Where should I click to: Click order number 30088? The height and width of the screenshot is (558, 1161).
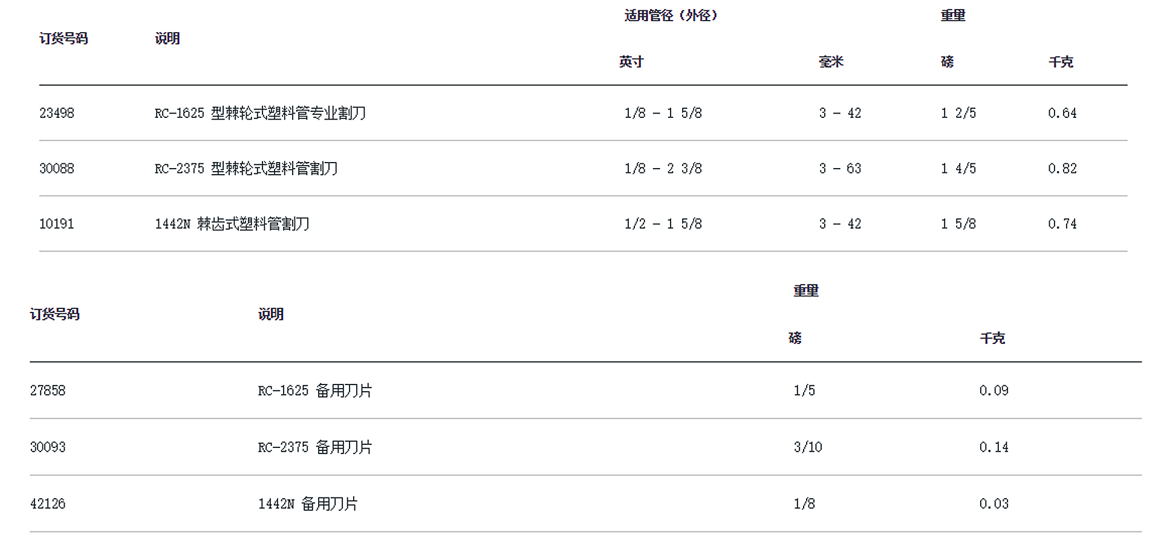57,169
